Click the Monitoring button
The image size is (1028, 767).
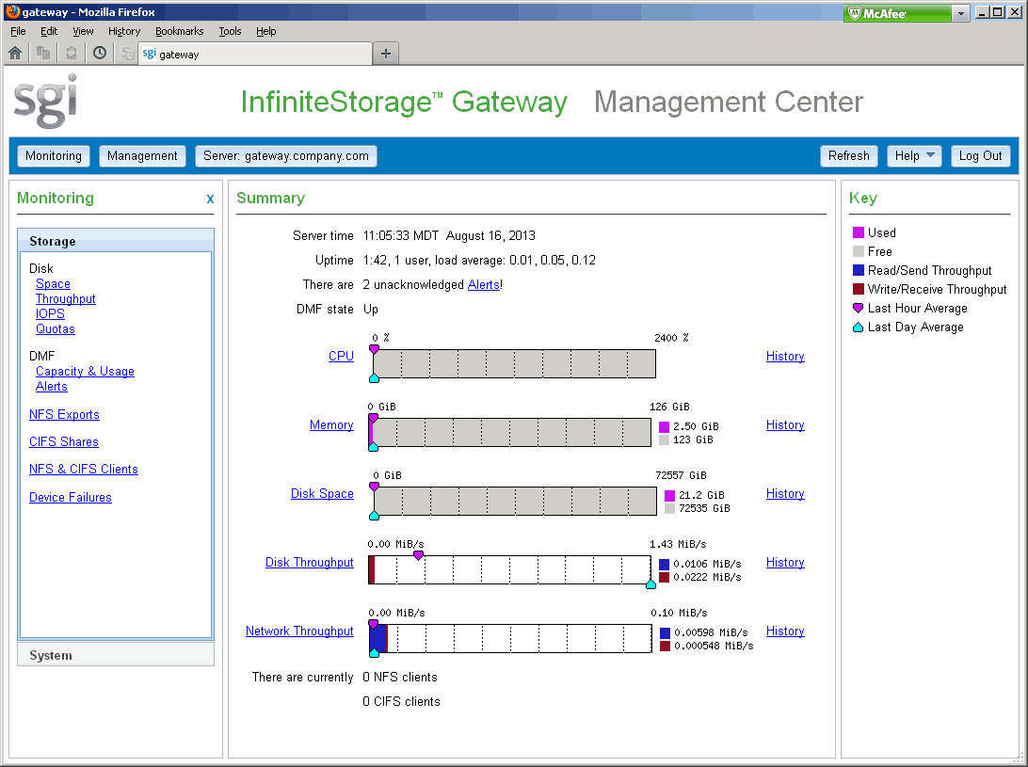point(53,156)
